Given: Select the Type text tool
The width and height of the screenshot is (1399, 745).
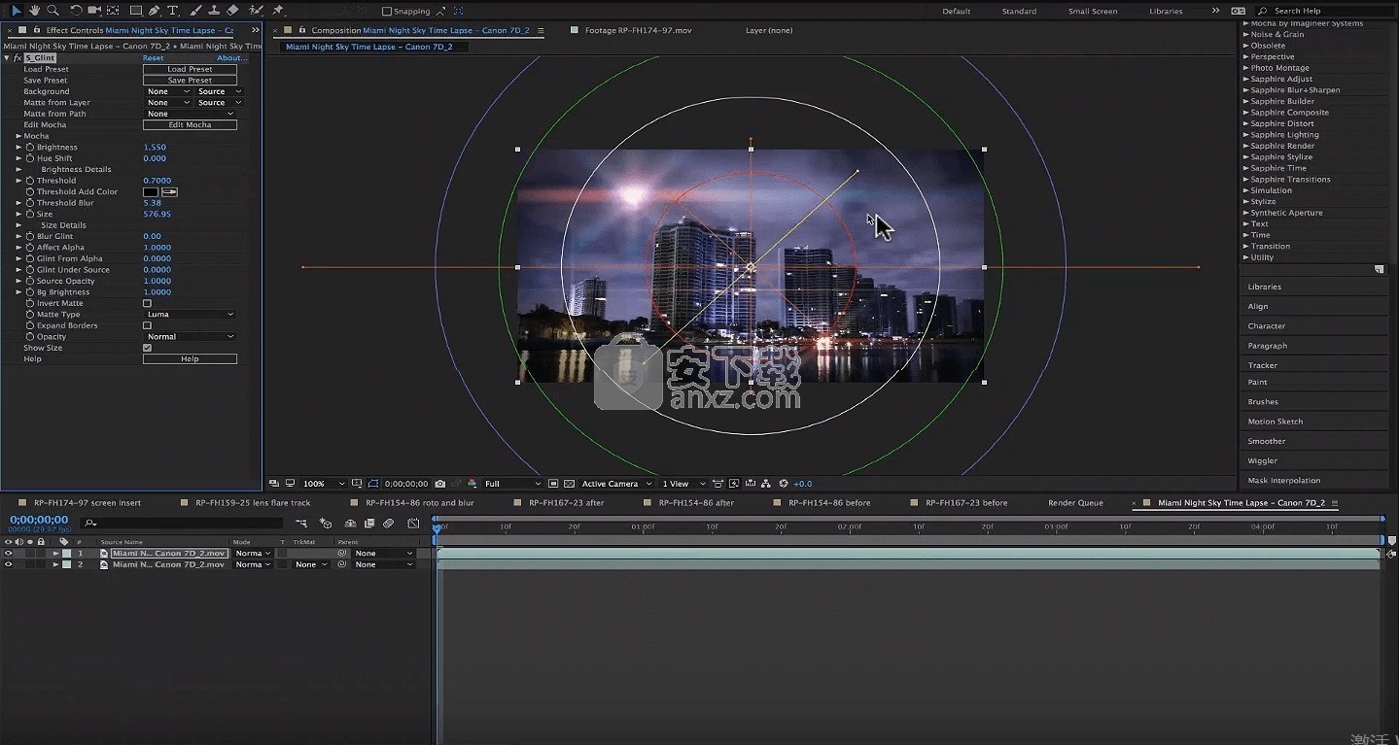Looking at the screenshot, I should (173, 10).
